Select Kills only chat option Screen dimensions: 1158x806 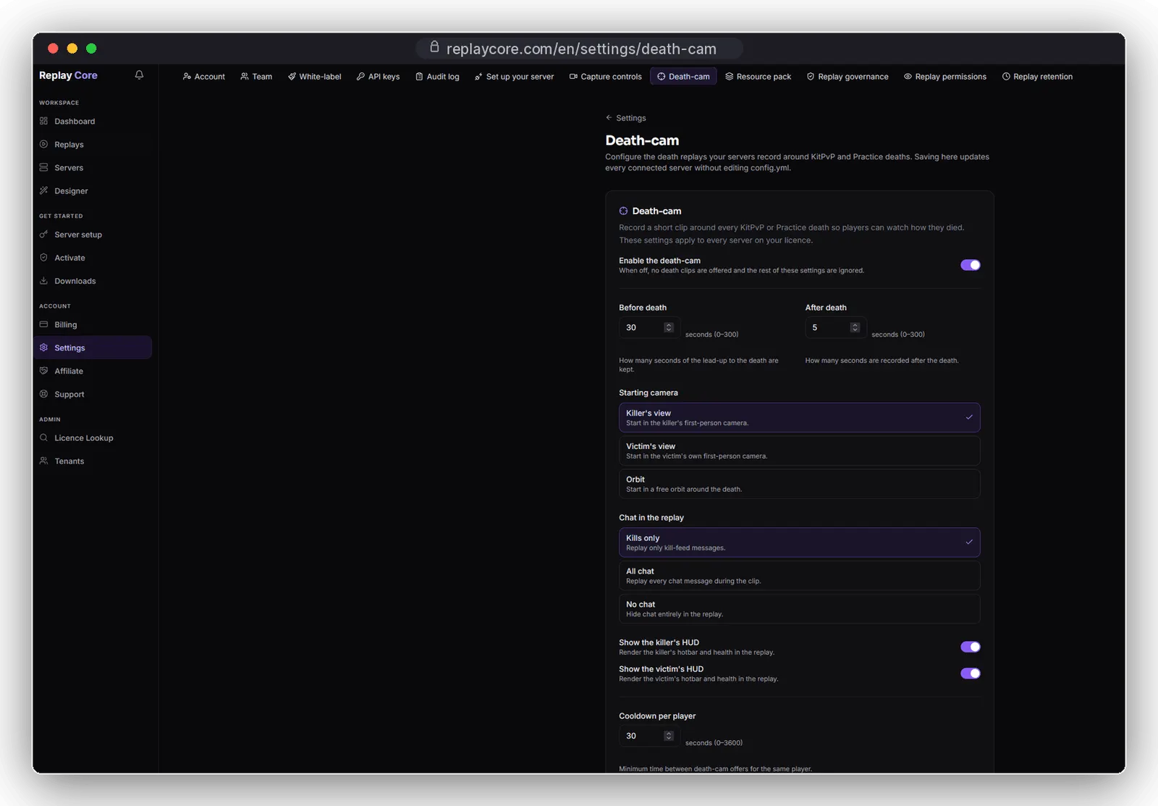tap(799, 542)
